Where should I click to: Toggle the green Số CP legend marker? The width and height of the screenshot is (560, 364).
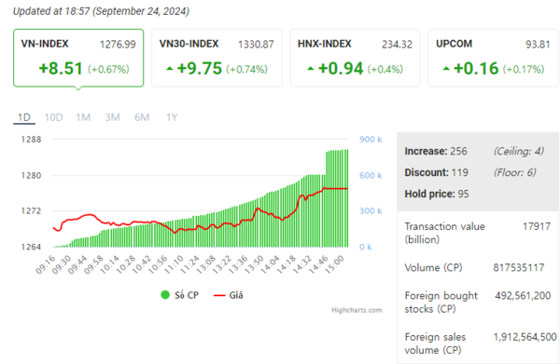165,295
